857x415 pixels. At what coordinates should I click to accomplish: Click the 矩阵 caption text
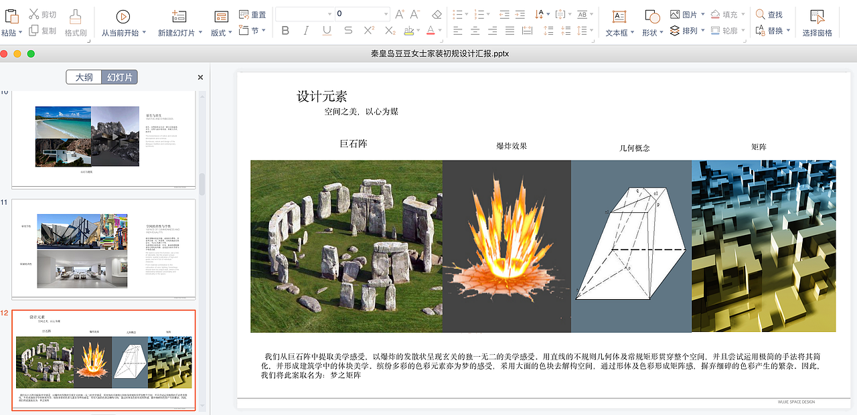759,147
